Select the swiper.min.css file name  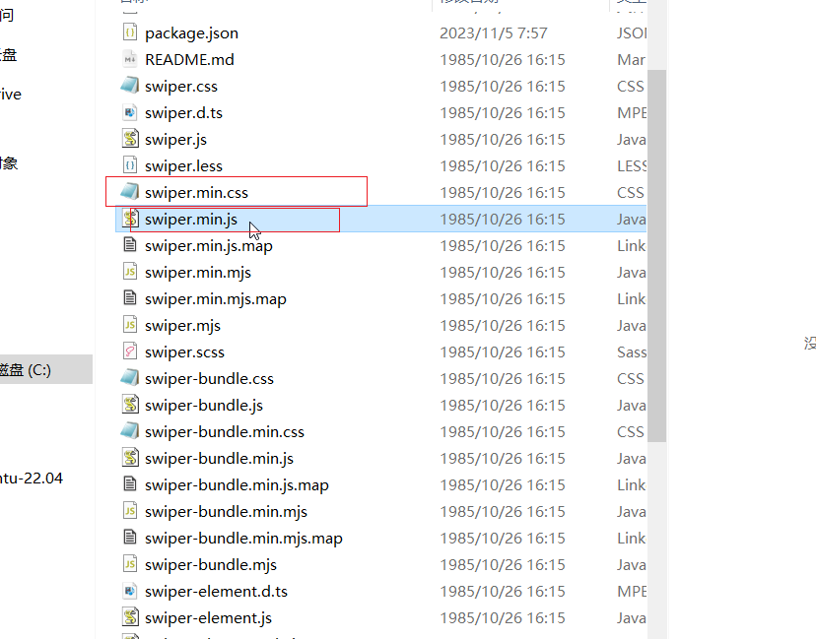196,192
